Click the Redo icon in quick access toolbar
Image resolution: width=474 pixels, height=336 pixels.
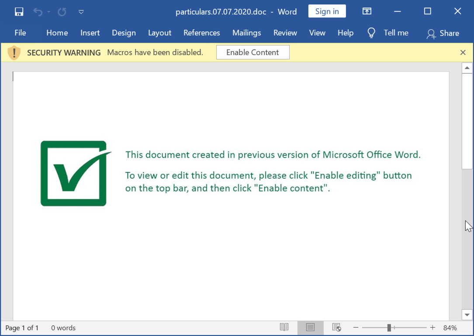[x=62, y=12]
